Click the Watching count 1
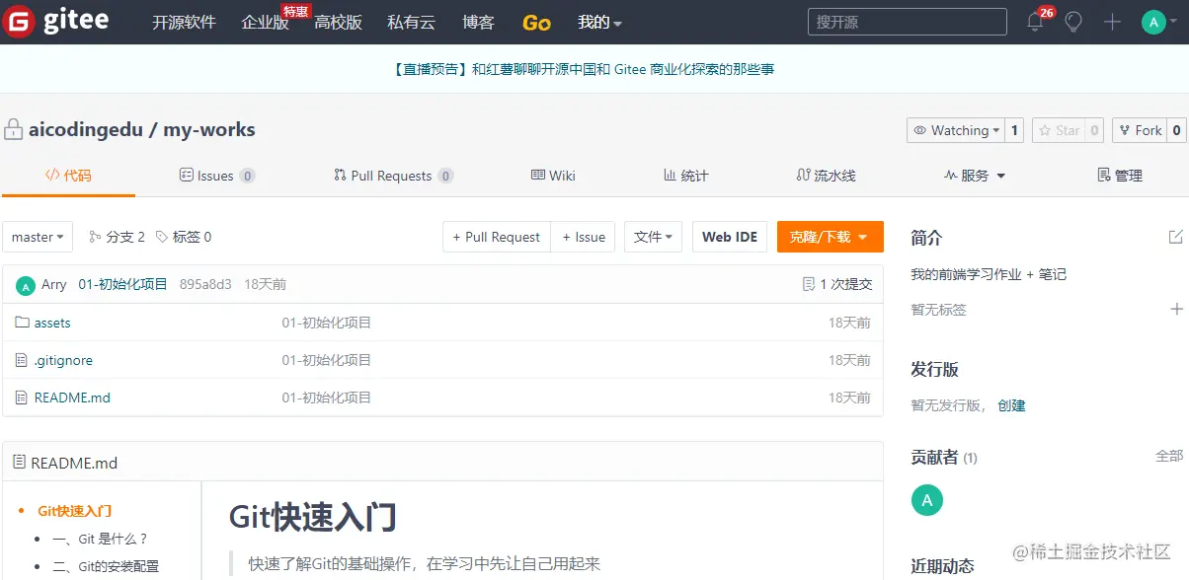The width and height of the screenshot is (1189, 580). tap(1014, 130)
